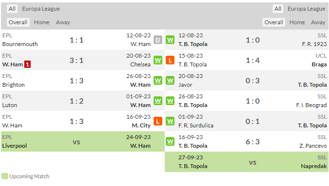
Task: Open the upcoming T. B. Topola vs Napredak match
Action: (x=246, y=162)
